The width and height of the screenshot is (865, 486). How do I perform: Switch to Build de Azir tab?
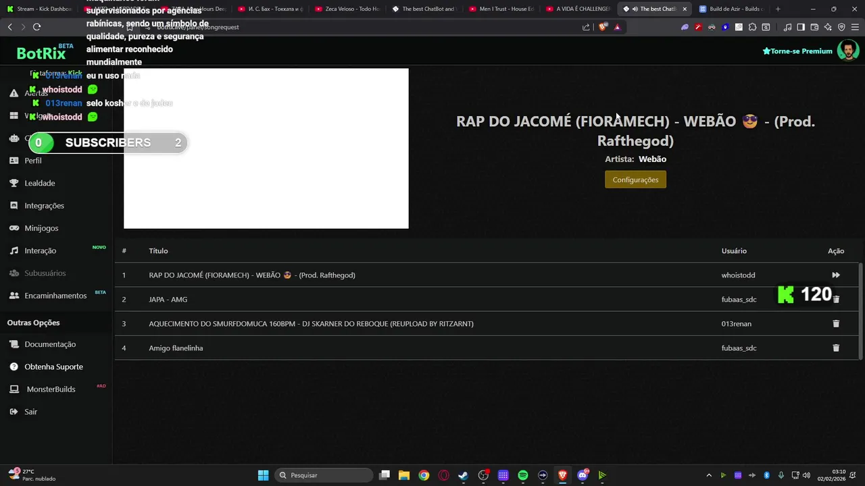(x=733, y=9)
